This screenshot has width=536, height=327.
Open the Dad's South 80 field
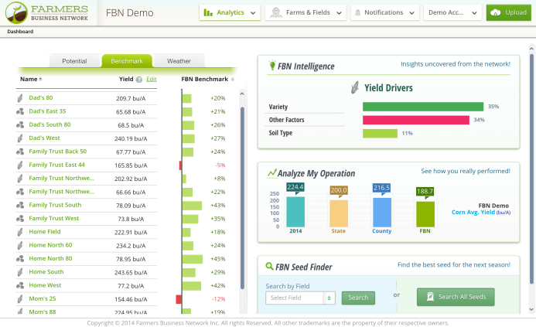(x=50, y=124)
